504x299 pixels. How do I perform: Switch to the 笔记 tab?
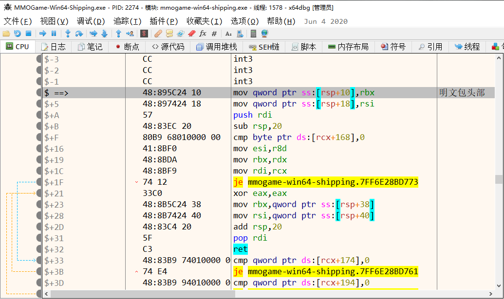coord(90,47)
